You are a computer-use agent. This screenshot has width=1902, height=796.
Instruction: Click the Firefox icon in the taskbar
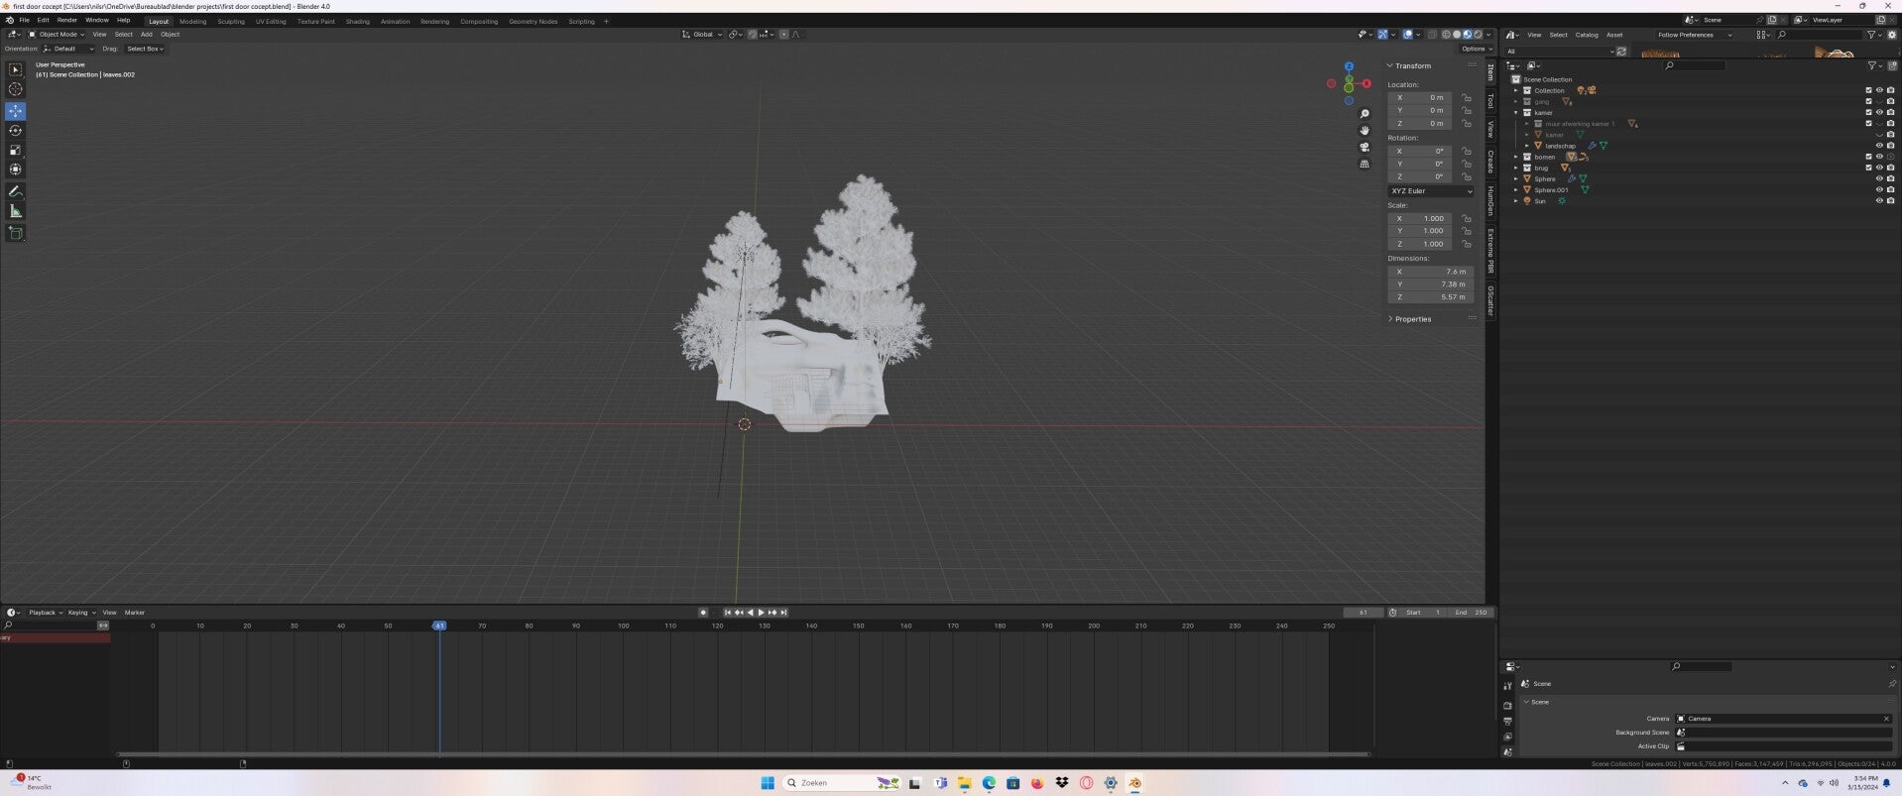coord(1037,783)
